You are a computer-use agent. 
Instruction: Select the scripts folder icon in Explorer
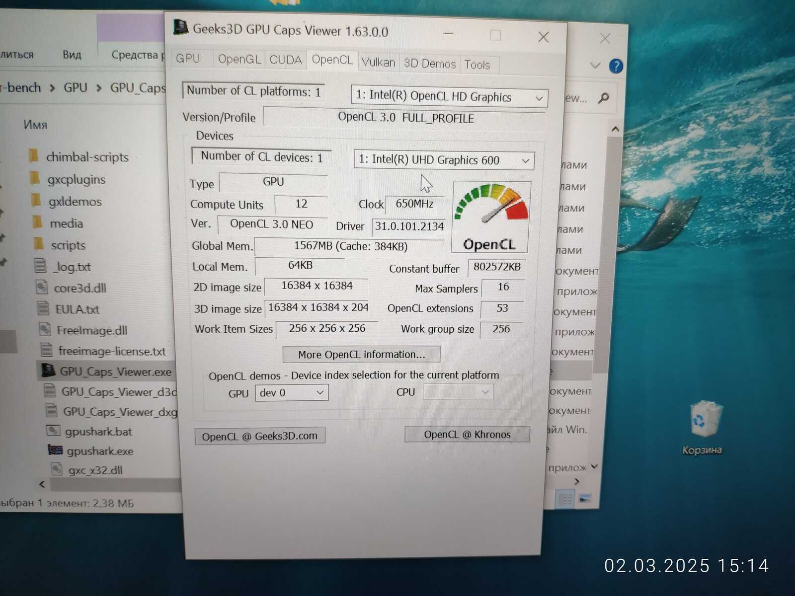(x=38, y=244)
